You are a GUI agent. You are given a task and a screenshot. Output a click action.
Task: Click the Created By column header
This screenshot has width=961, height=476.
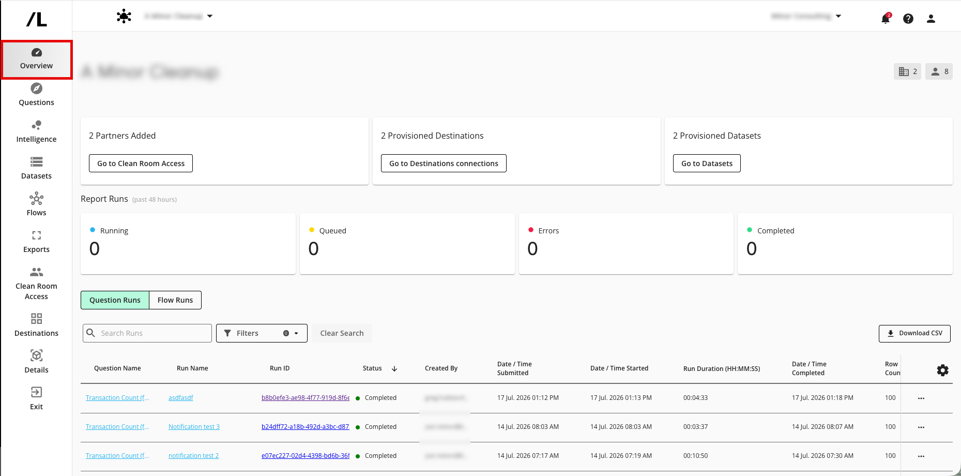(x=441, y=368)
